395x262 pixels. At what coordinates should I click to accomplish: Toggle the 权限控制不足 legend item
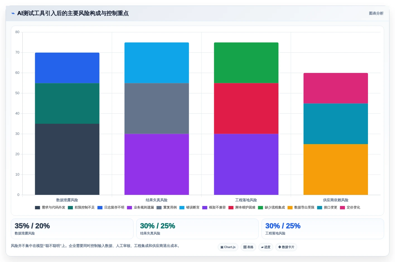(x=81, y=208)
